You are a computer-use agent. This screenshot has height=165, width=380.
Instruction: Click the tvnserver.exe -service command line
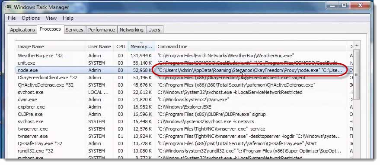[211, 129]
